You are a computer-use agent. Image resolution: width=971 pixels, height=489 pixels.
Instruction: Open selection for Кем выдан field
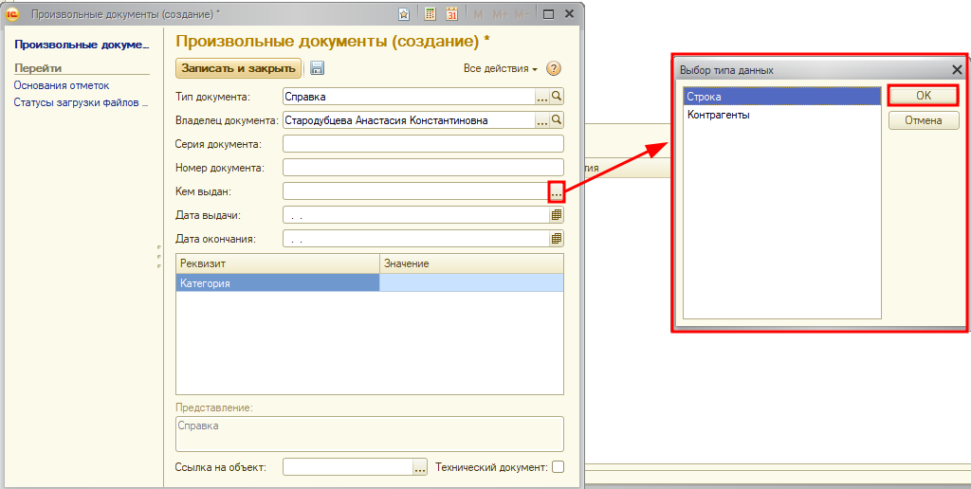tap(557, 191)
